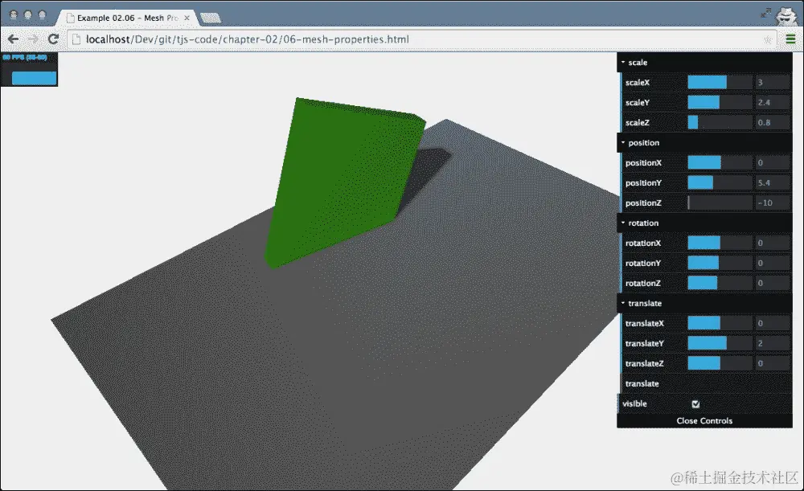Viewport: 804px width, 491px height.
Task: Adjust the positionZ slider
Action: click(720, 203)
